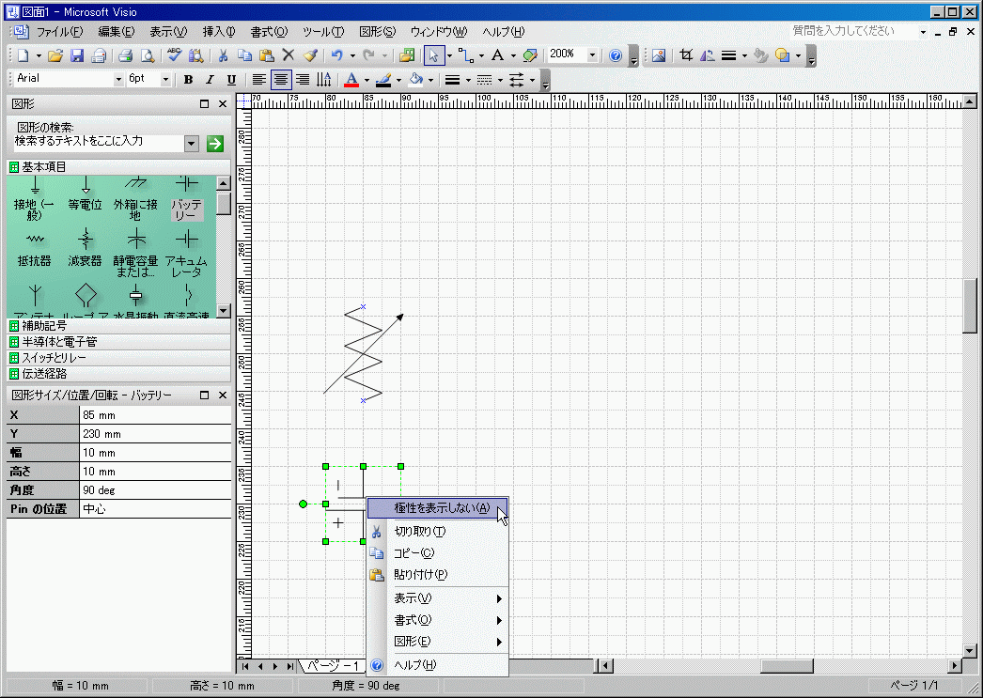
Task: Toggle Bold text formatting
Action: [x=188, y=80]
